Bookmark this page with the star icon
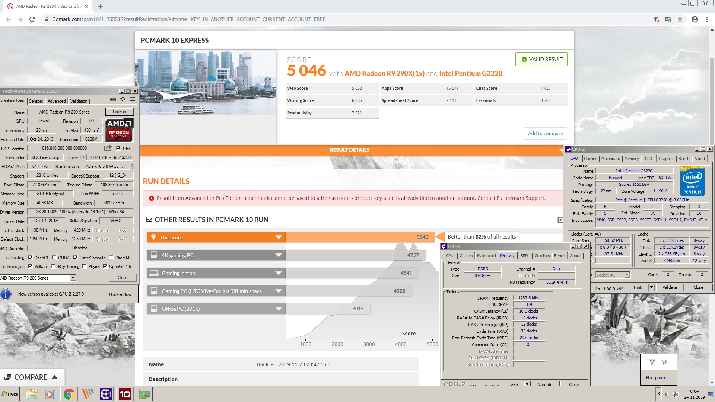The height and width of the screenshot is (402, 715). (x=680, y=19)
